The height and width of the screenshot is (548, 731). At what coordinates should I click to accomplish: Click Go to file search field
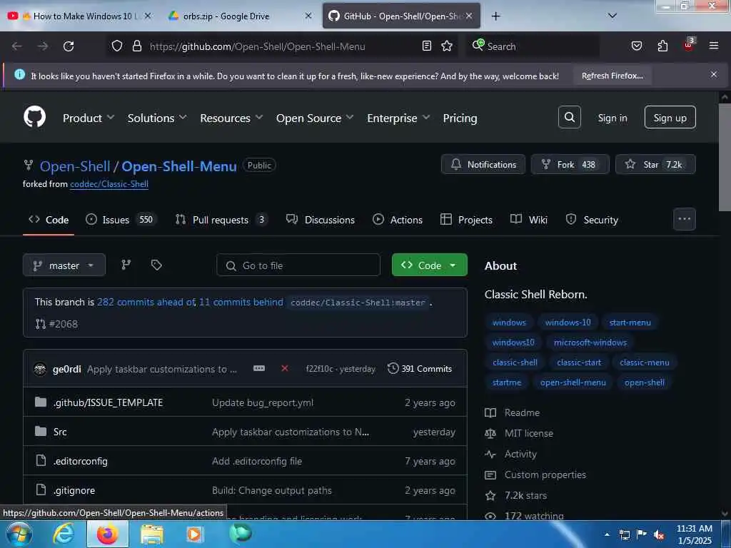(298, 265)
